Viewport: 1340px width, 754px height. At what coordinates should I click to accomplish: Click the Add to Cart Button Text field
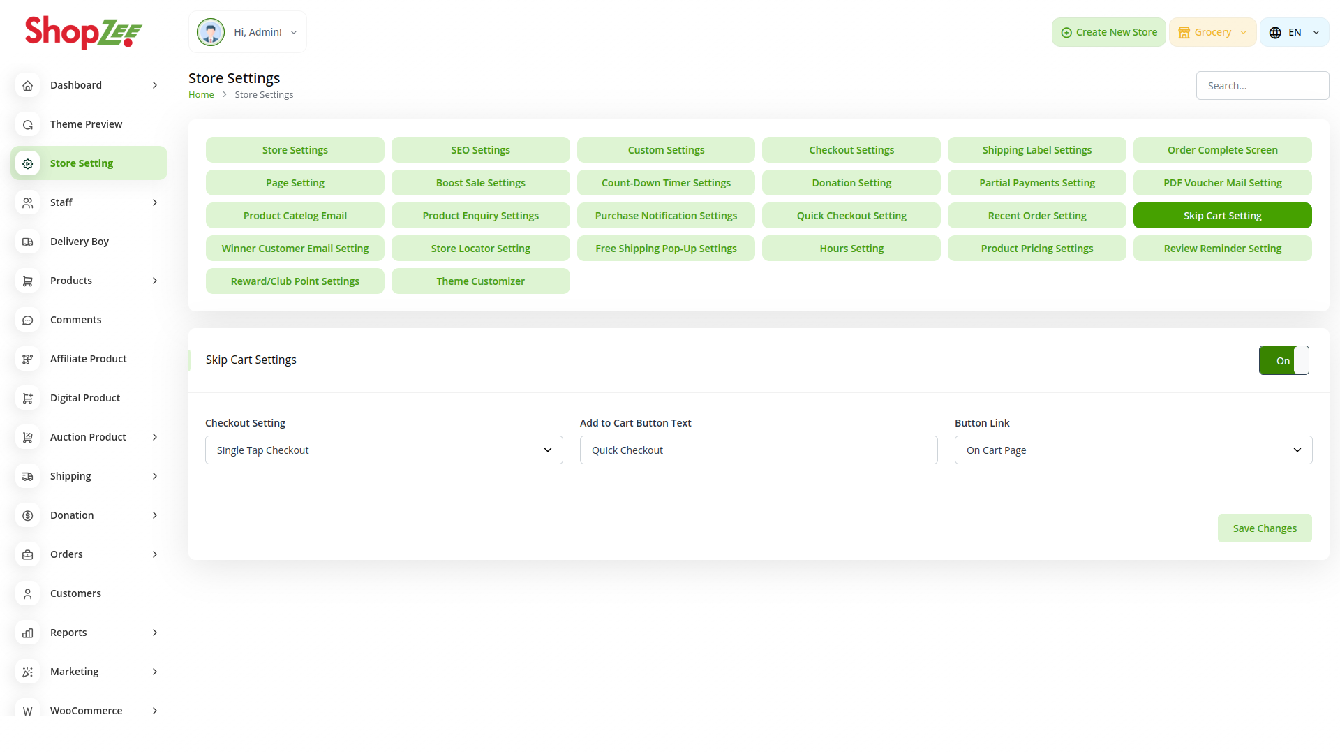click(758, 450)
